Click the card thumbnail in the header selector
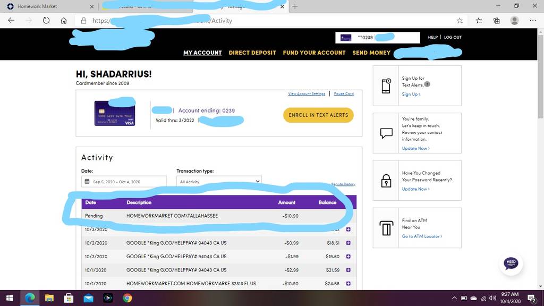 click(x=345, y=38)
